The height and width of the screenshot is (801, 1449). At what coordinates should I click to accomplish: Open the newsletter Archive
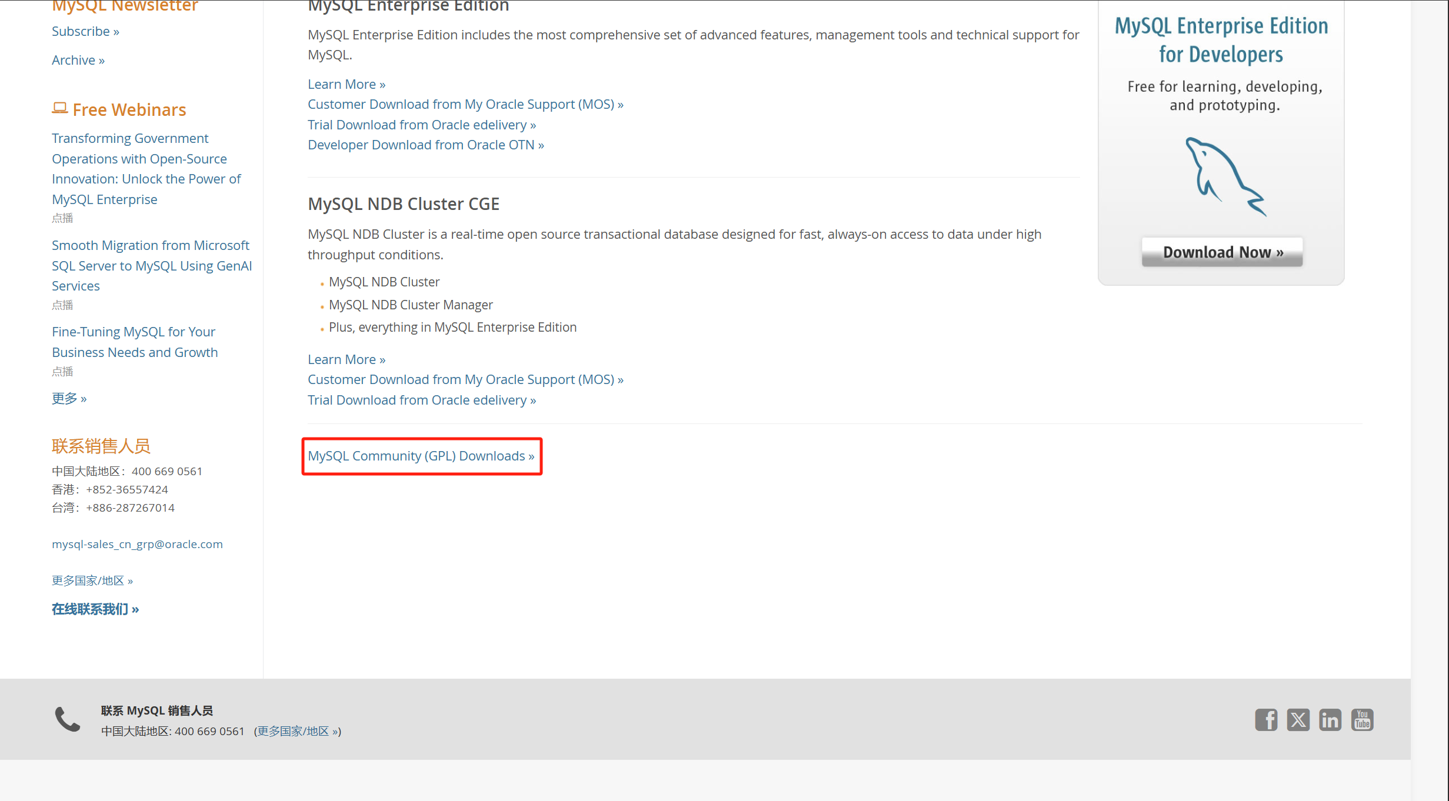[x=77, y=59]
